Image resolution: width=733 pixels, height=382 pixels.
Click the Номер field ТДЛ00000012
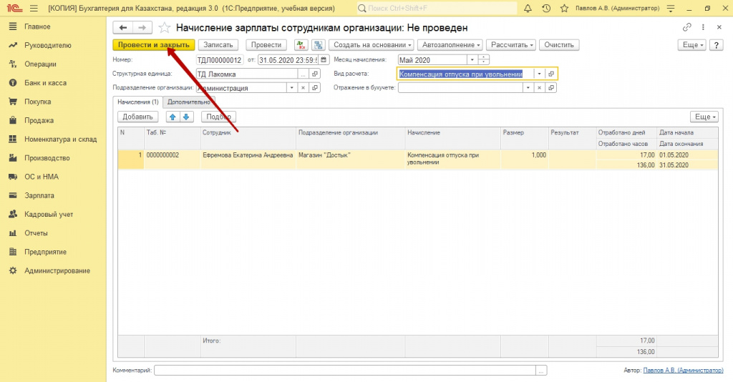pyautogui.click(x=219, y=60)
